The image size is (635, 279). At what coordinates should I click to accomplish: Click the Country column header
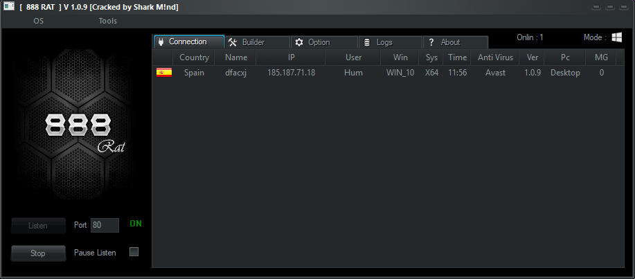tap(194, 57)
